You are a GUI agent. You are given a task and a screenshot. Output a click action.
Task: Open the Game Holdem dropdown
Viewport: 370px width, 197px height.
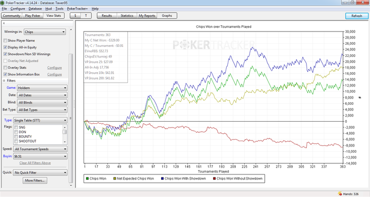click(x=42, y=88)
